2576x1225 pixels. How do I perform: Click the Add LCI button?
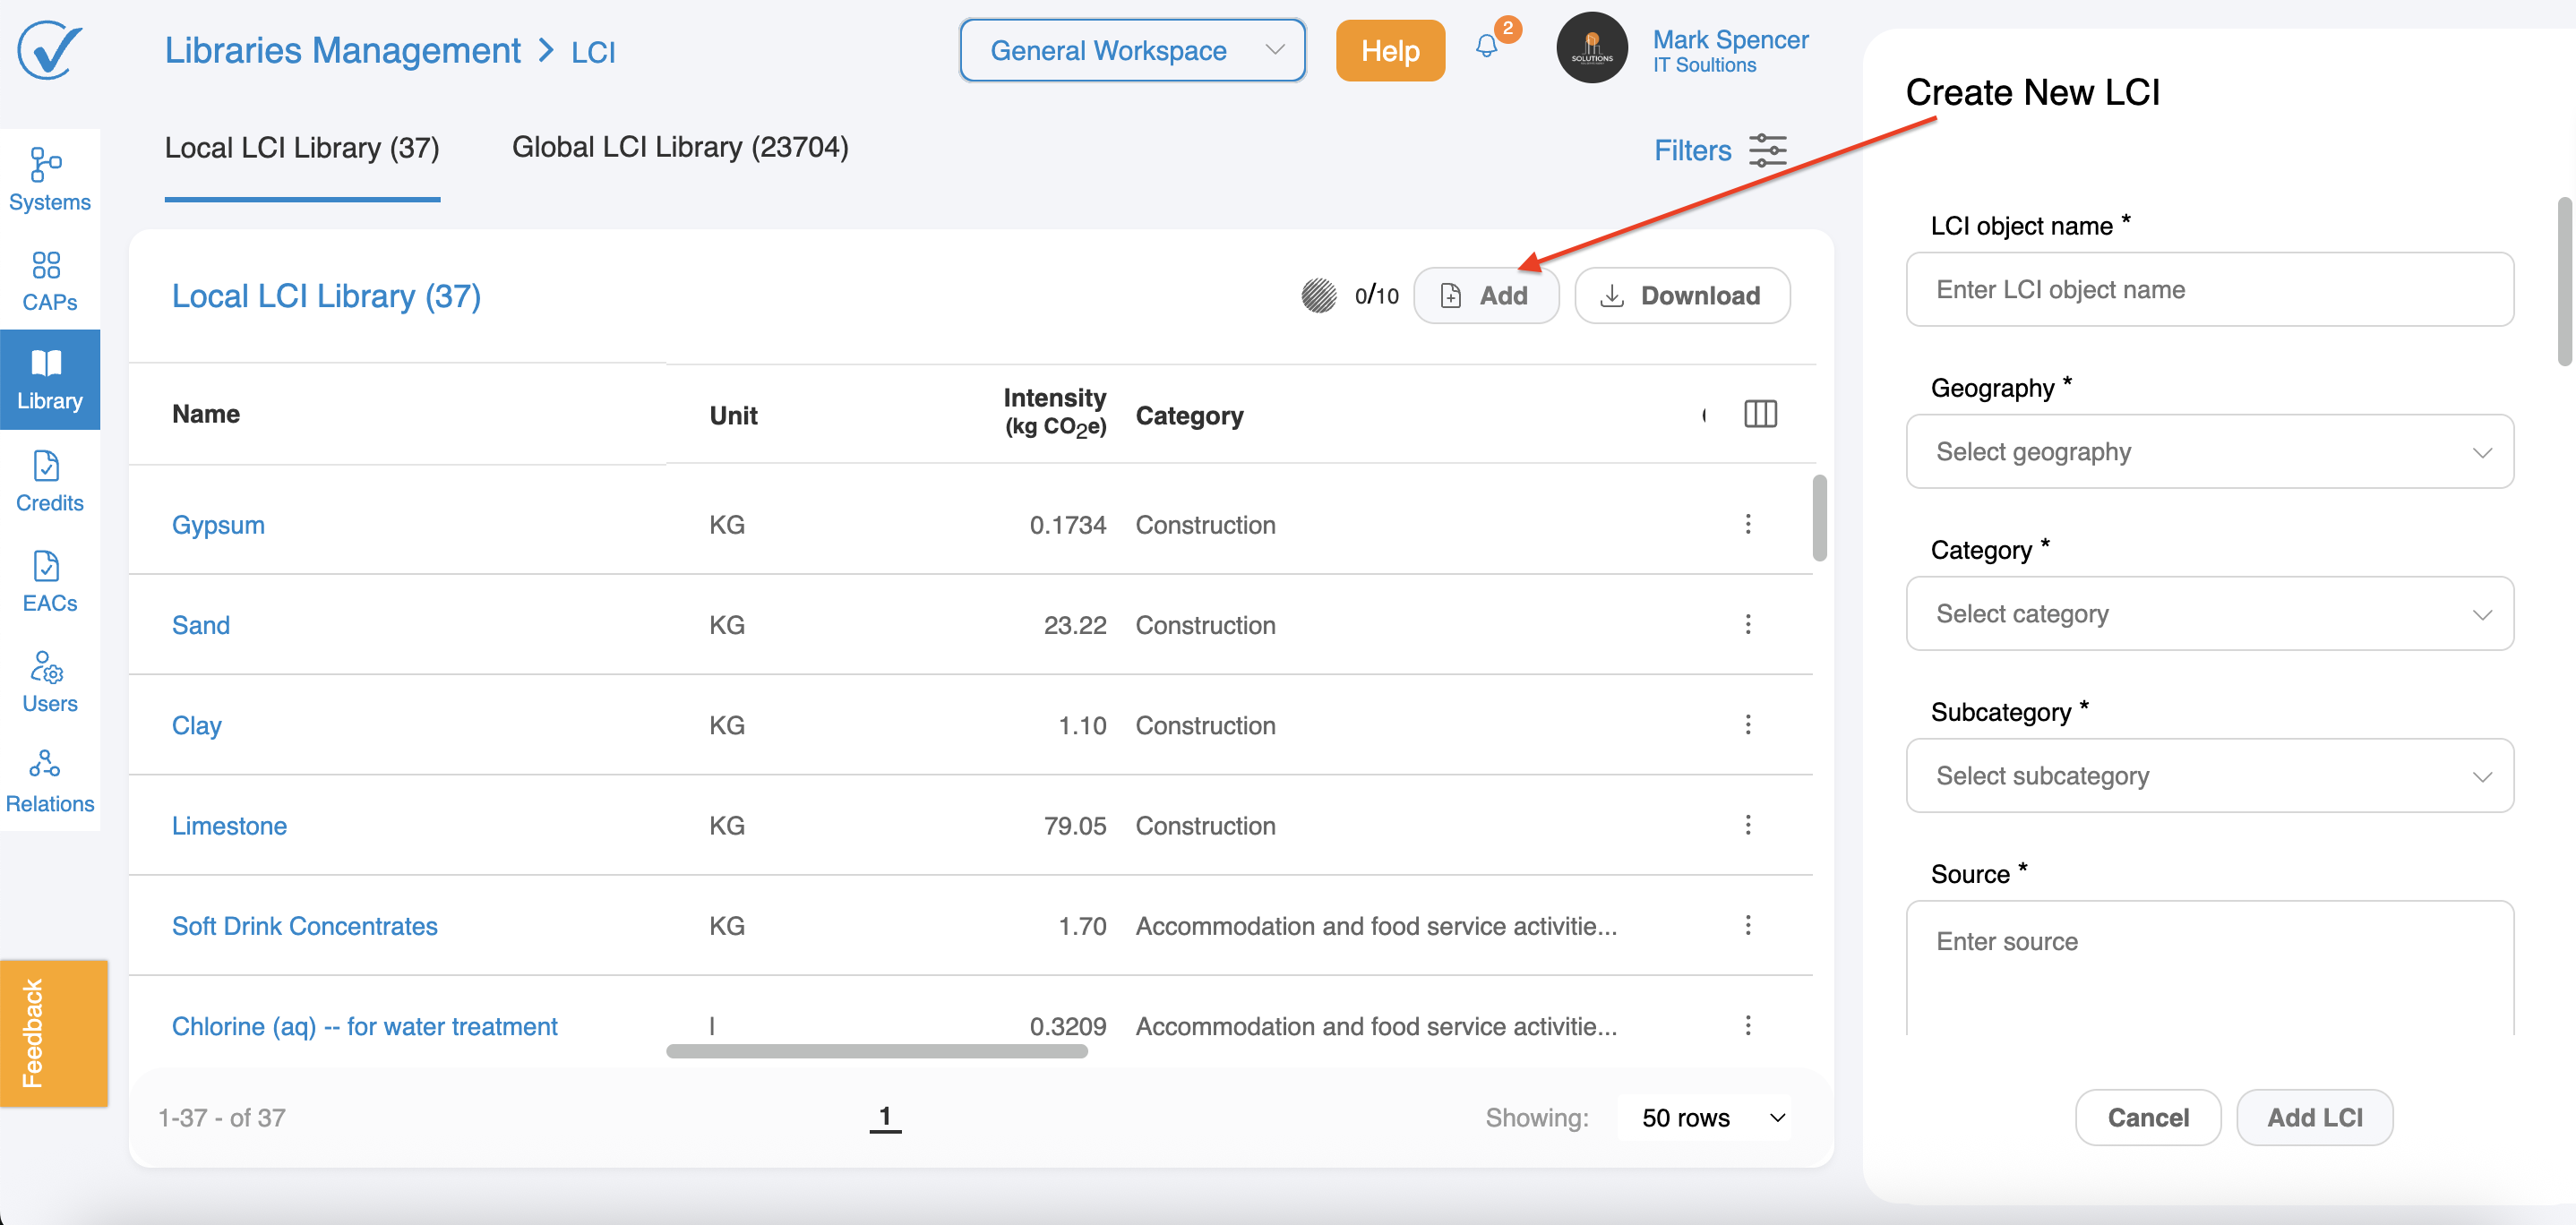tap(2314, 1118)
